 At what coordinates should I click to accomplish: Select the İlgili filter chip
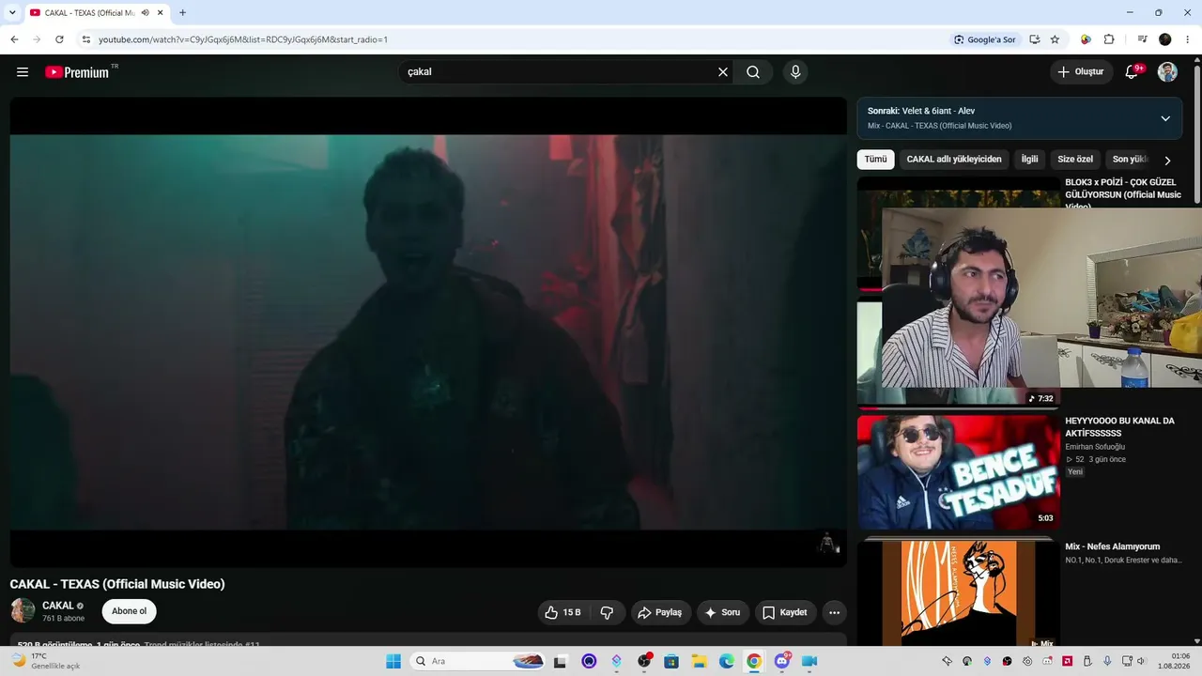point(1029,160)
